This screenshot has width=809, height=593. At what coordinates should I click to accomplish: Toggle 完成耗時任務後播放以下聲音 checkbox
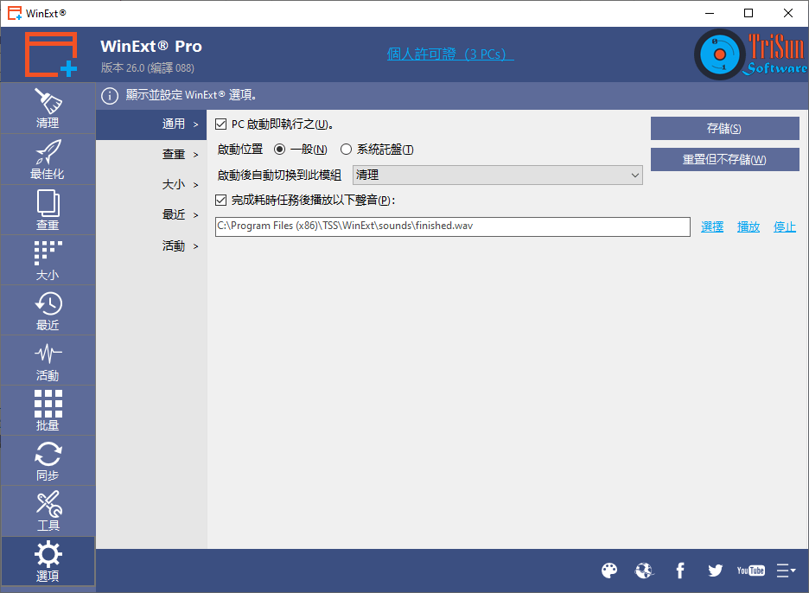(220, 201)
